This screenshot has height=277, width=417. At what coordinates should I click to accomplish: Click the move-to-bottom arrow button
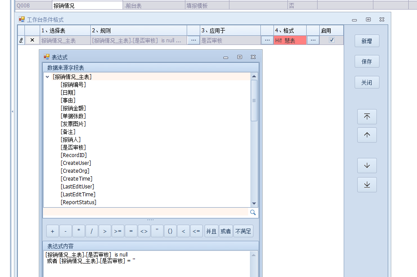point(367,185)
